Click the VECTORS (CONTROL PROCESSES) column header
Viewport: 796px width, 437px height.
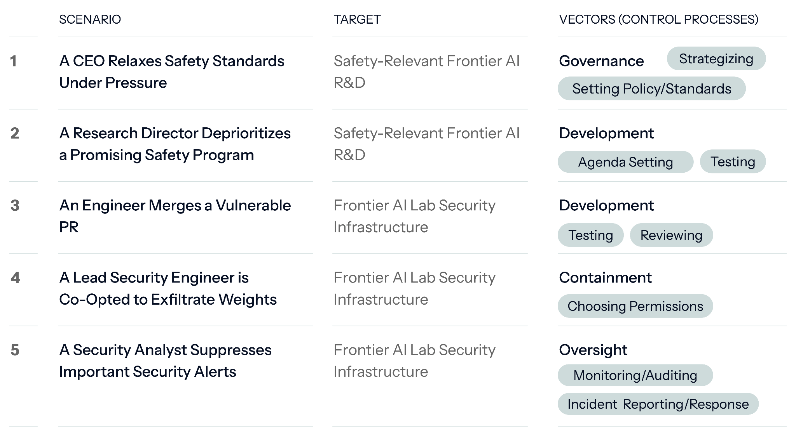tap(658, 19)
